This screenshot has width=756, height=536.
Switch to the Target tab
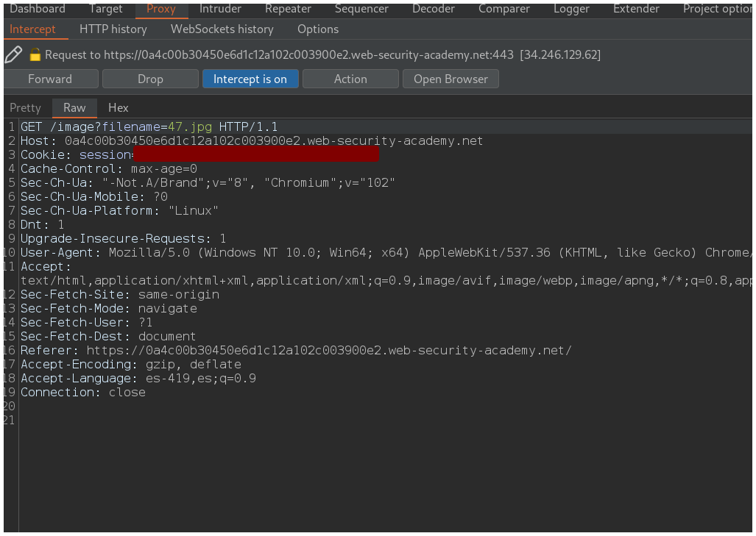point(106,9)
